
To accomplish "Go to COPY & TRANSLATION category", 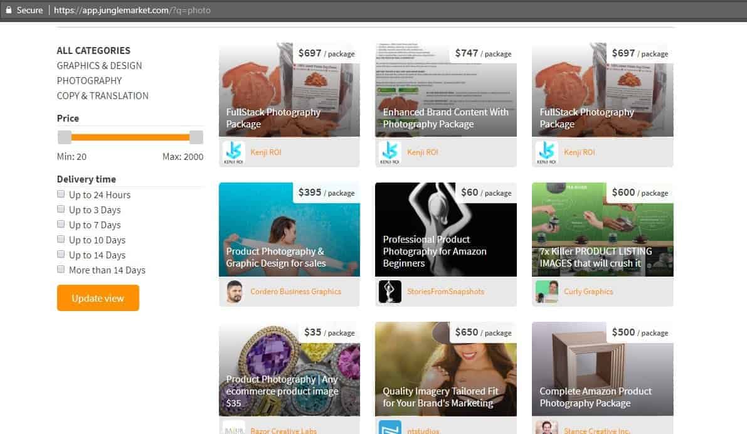I will [102, 96].
